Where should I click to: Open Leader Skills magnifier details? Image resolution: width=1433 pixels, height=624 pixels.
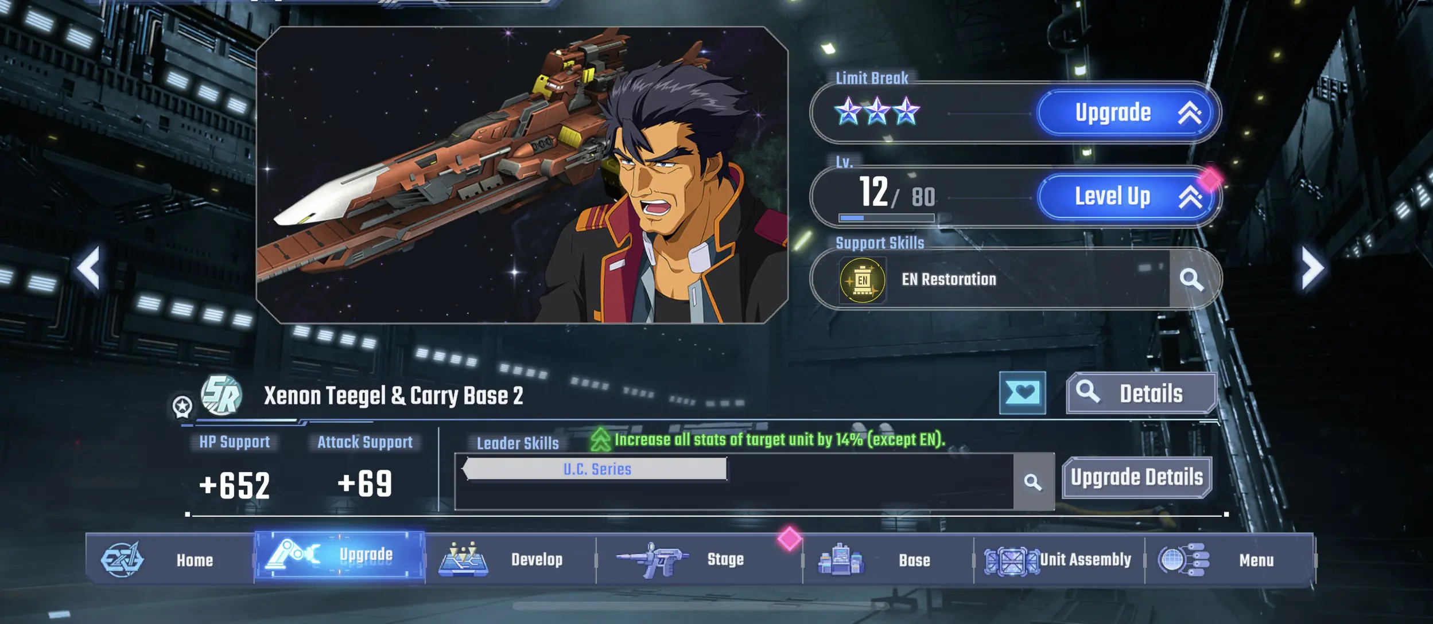point(1033,482)
